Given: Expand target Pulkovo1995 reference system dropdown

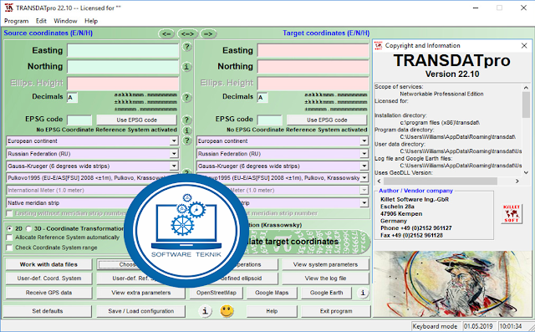Looking at the screenshot, I should coord(364,178).
